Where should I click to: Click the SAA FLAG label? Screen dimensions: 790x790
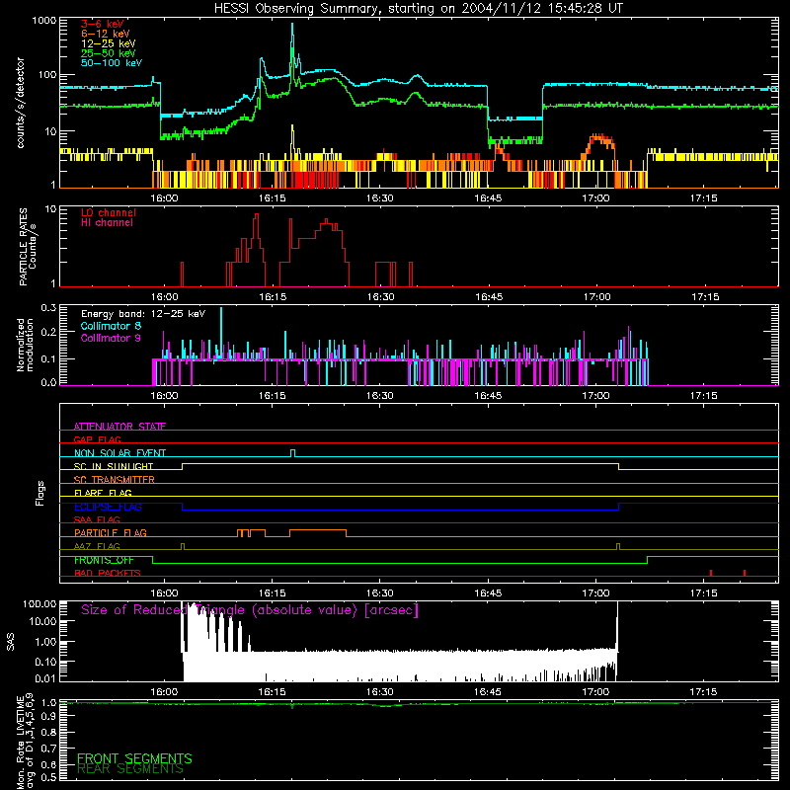97,519
